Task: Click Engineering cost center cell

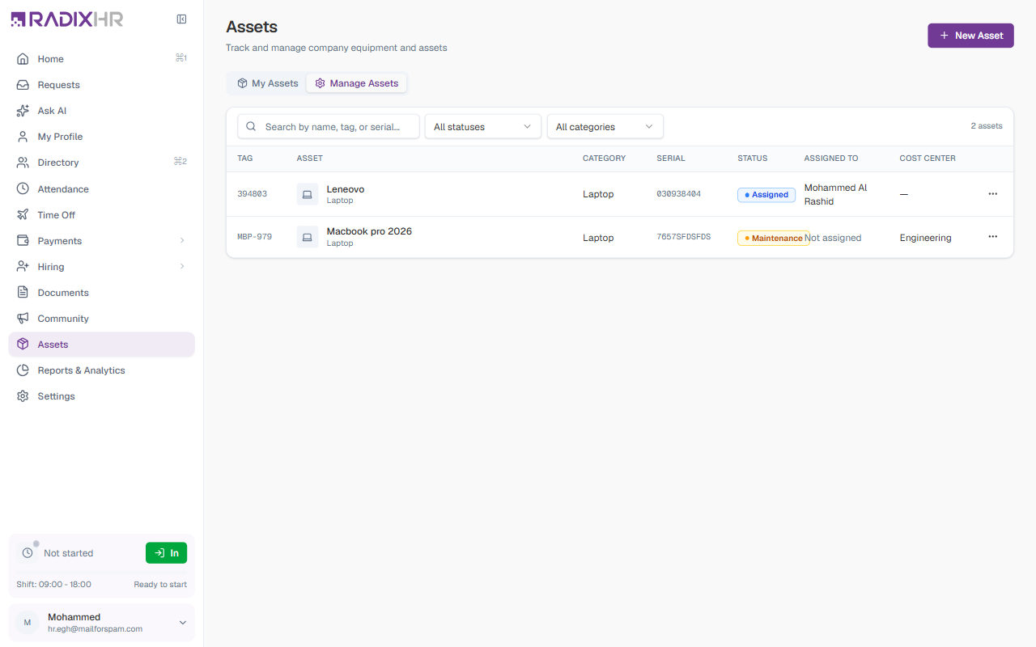Action: [x=925, y=238]
